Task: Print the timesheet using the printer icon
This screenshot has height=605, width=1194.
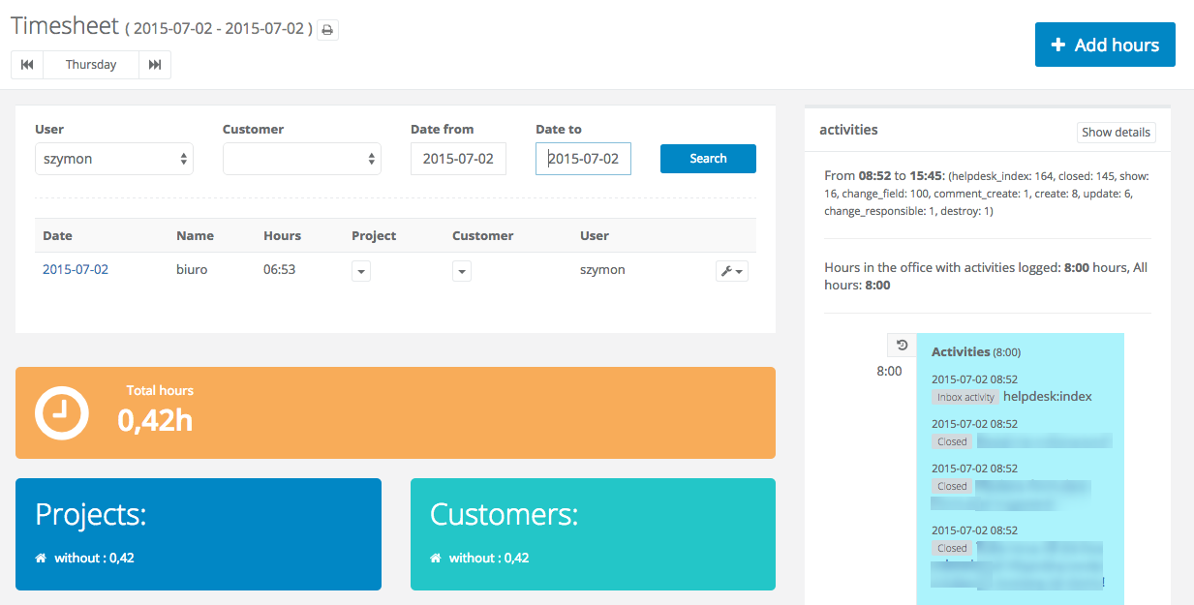Action: click(326, 30)
